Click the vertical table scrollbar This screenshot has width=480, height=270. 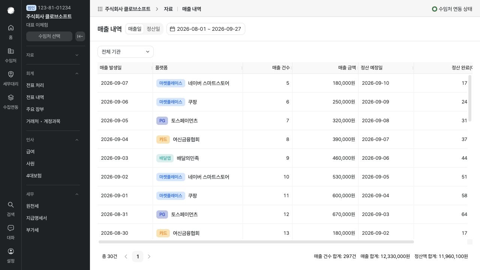point(470,98)
